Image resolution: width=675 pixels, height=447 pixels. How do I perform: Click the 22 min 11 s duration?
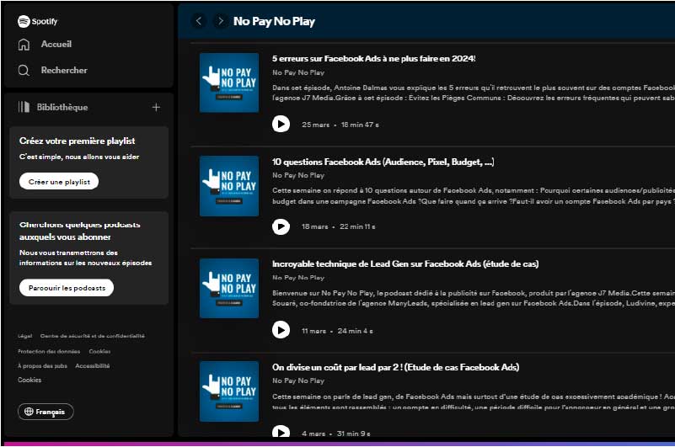point(357,226)
